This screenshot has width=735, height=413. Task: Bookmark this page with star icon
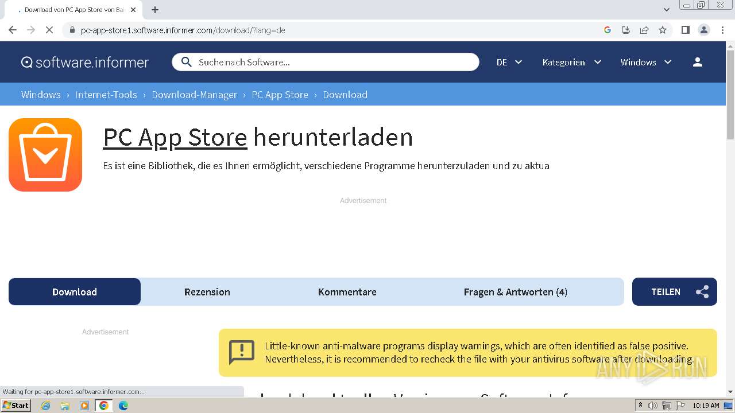[x=663, y=30]
